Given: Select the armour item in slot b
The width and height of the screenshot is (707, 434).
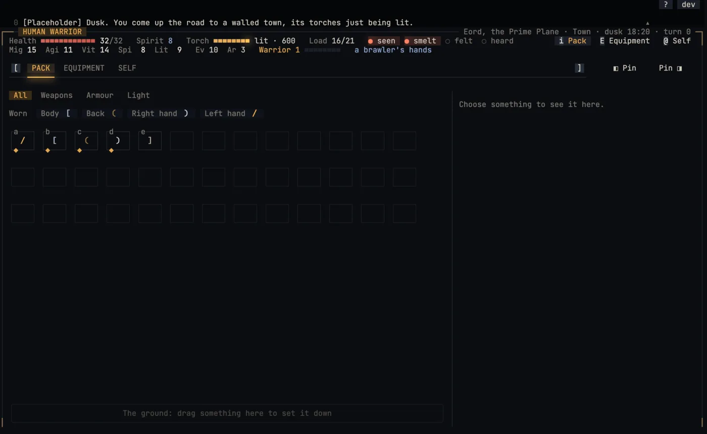Looking at the screenshot, I should 55,141.
